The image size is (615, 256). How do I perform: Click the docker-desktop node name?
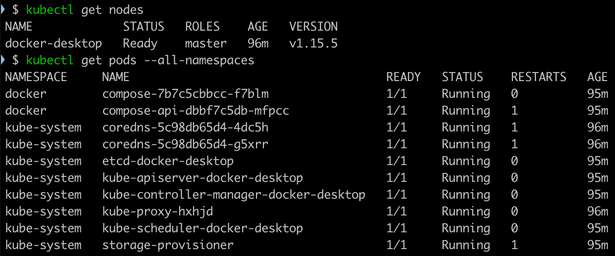pyautogui.click(x=53, y=43)
